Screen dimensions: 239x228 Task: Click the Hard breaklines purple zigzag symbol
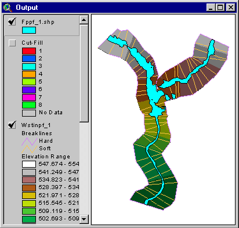point(29,142)
